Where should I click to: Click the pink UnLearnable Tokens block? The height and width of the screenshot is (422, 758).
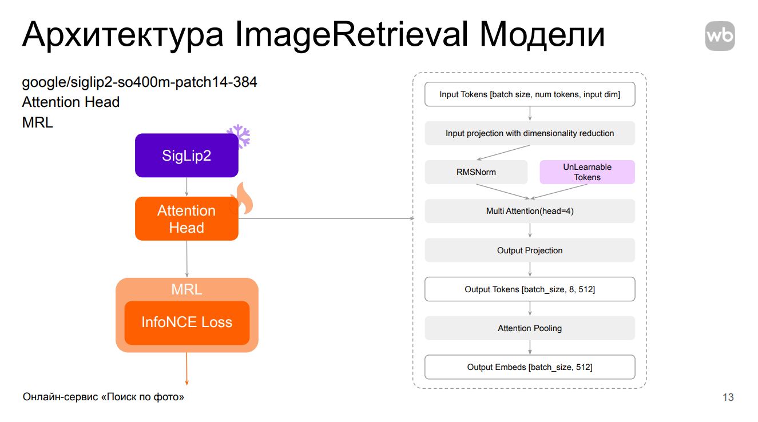point(588,172)
